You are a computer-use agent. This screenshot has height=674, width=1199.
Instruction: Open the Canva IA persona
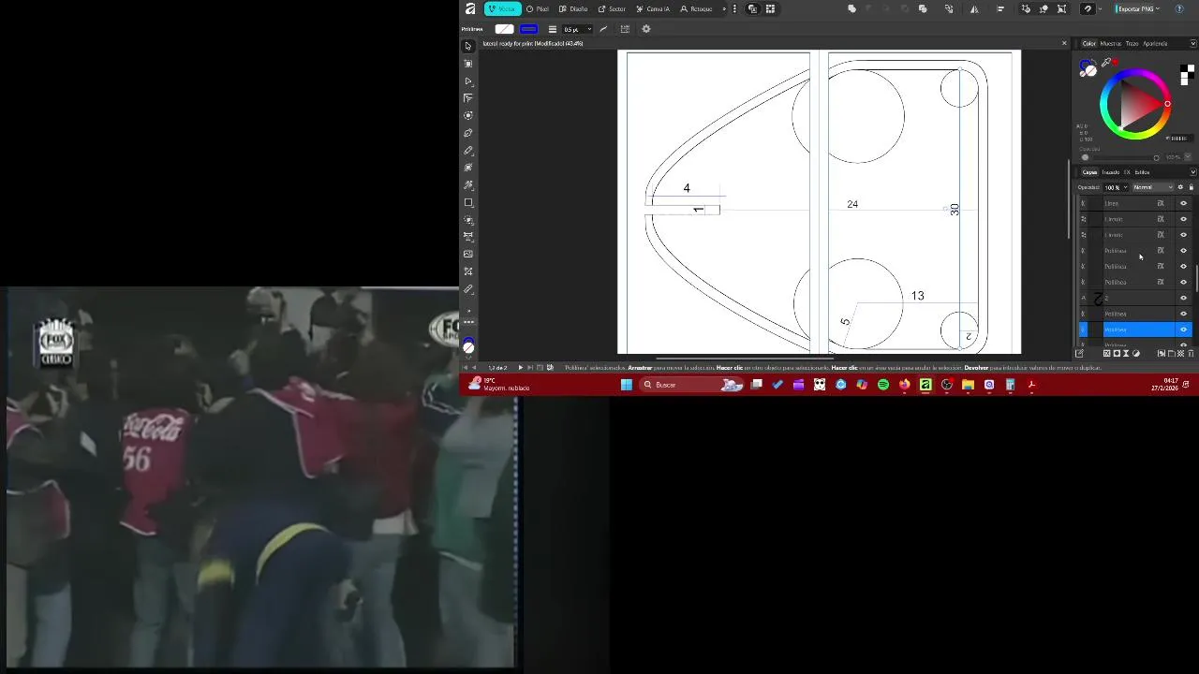click(653, 8)
